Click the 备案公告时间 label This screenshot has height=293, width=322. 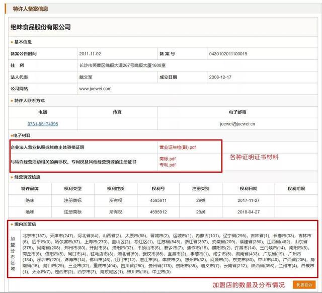tap(24, 54)
